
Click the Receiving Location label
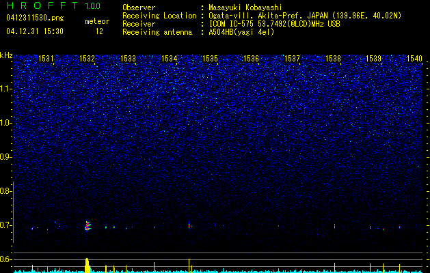159,16
